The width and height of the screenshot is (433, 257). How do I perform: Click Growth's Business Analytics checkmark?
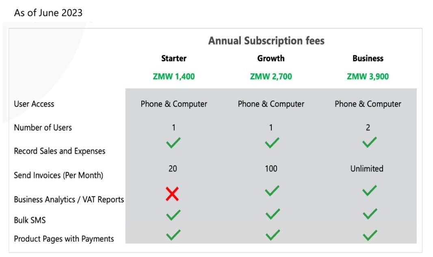pos(272,190)
